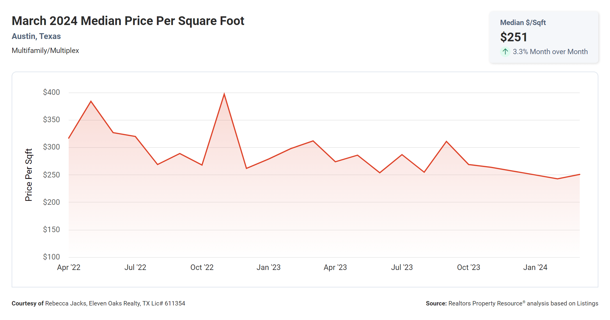Viewport: 610px width, 320px height.
Task: Click the Oct '22 x-axis label
Action: click(x=202, y=267)
